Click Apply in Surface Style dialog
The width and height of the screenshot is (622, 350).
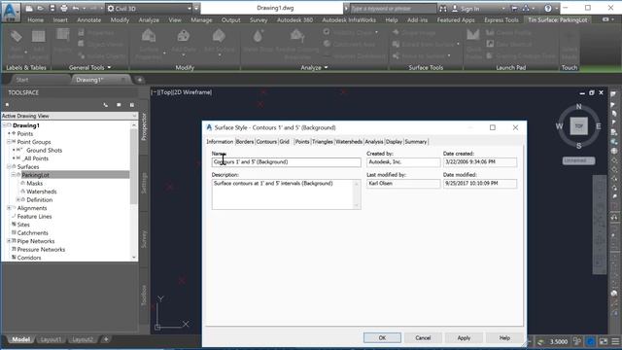464,337
